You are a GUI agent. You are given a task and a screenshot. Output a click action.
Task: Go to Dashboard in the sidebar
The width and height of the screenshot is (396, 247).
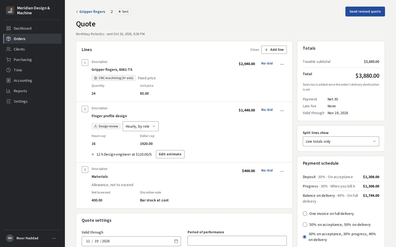32,28
